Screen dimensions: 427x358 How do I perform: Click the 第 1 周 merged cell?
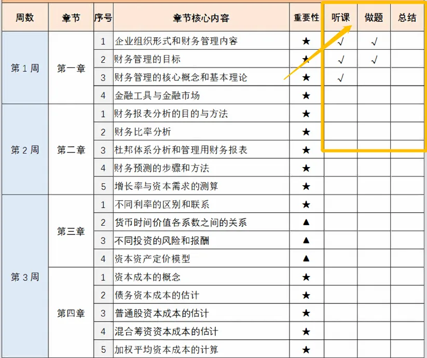(25, 68)
